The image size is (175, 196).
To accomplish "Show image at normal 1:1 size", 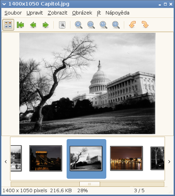I will (x=103, y=25).
